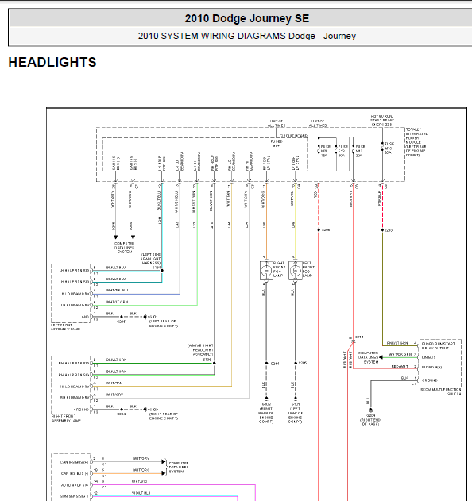Click the horizontal 'WHT/TAN' wire label
472x501 pixels.
[x=114, y=383]
